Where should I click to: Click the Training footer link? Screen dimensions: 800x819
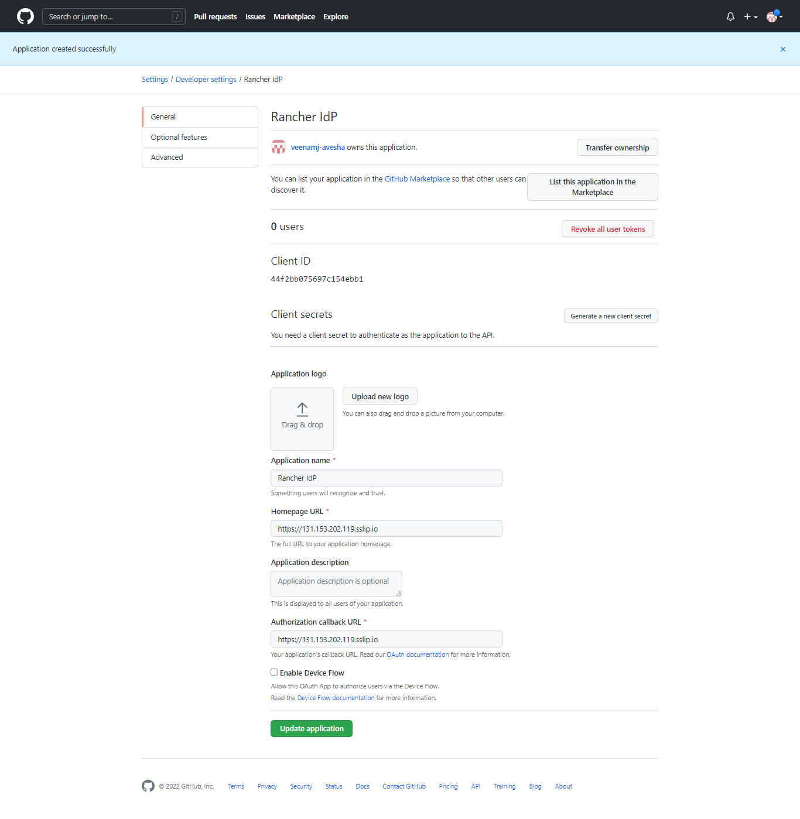point(504,786)
